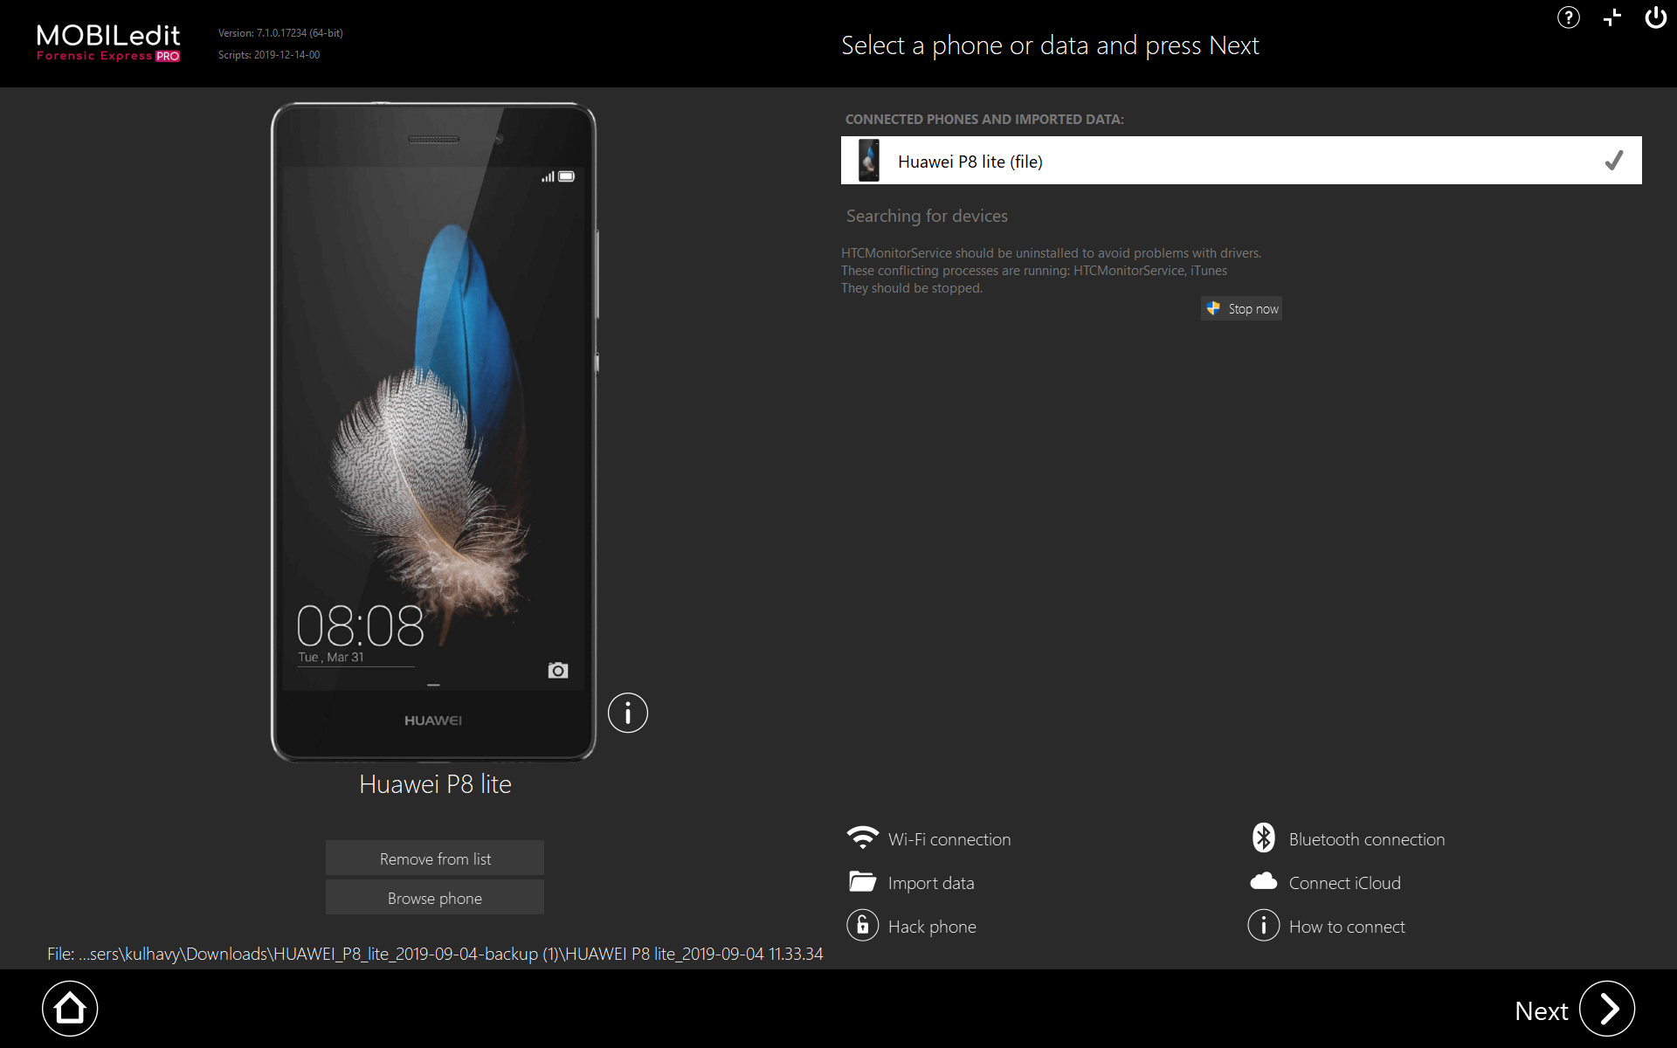
Task: Click the shrink window arrows icon
Action: click(1612, 17)
